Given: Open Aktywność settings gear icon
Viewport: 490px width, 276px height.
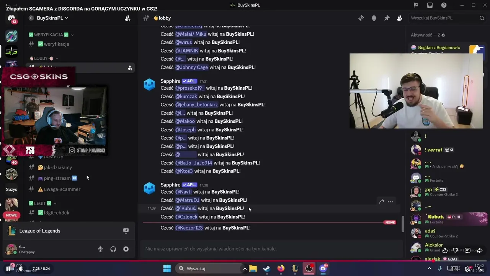Looking at the screenshot, I should click(443, 35).
